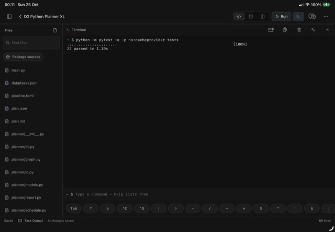Insert asterisk key
The height and width of the screenshot is (232, 335).
click(244, 208)
